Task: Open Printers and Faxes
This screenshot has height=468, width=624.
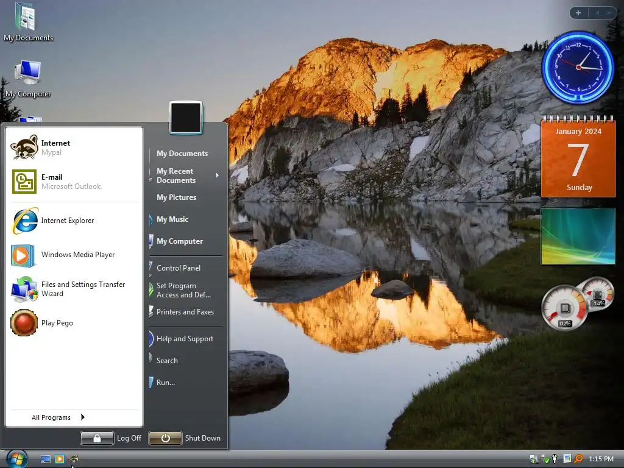Action: [x=185, y=311]
